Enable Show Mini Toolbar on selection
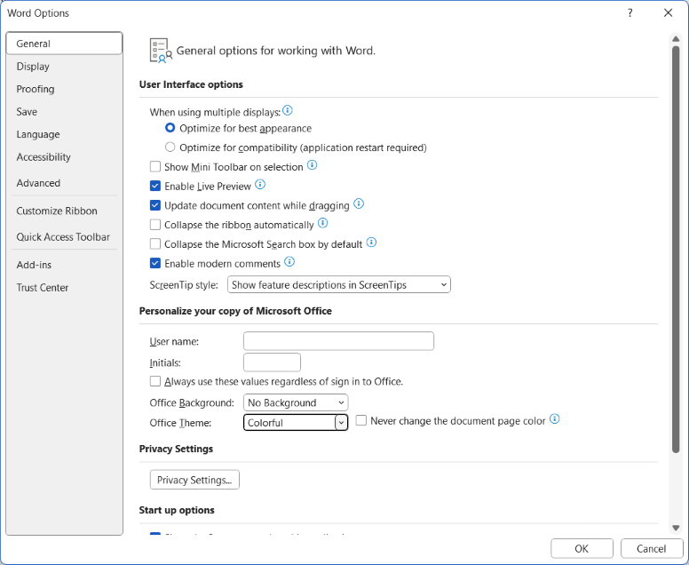This screenshot has height=565, width=689. [x=156, y=167]
